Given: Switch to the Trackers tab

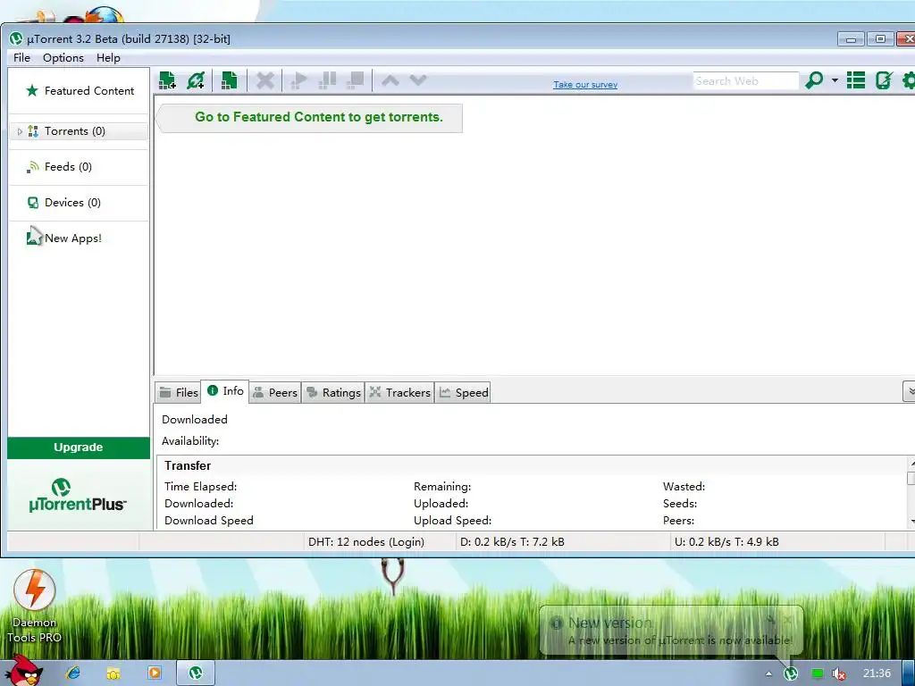Looking at the screenshot, I should (x=400, y=393).
